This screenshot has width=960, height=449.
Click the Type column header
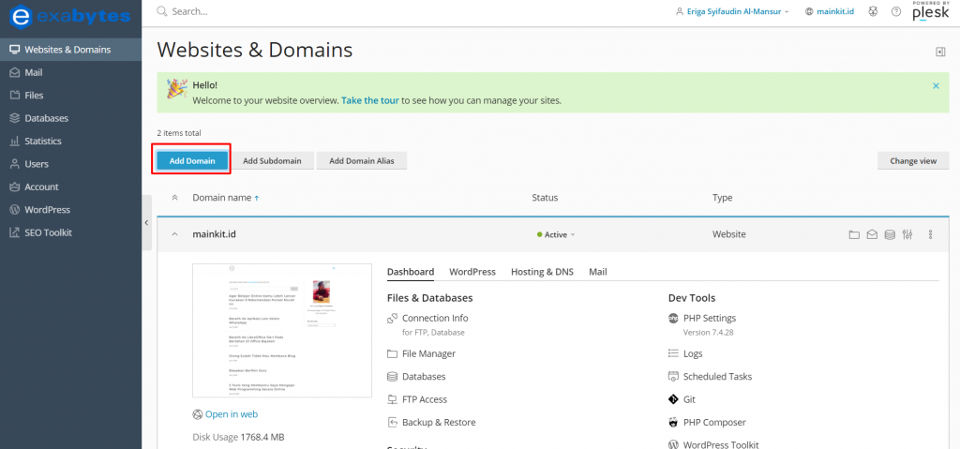pyautogui.click(x=723, y=198)
